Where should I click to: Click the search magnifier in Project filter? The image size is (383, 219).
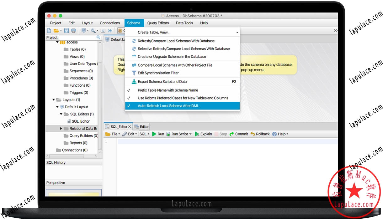tap(98, 37)
